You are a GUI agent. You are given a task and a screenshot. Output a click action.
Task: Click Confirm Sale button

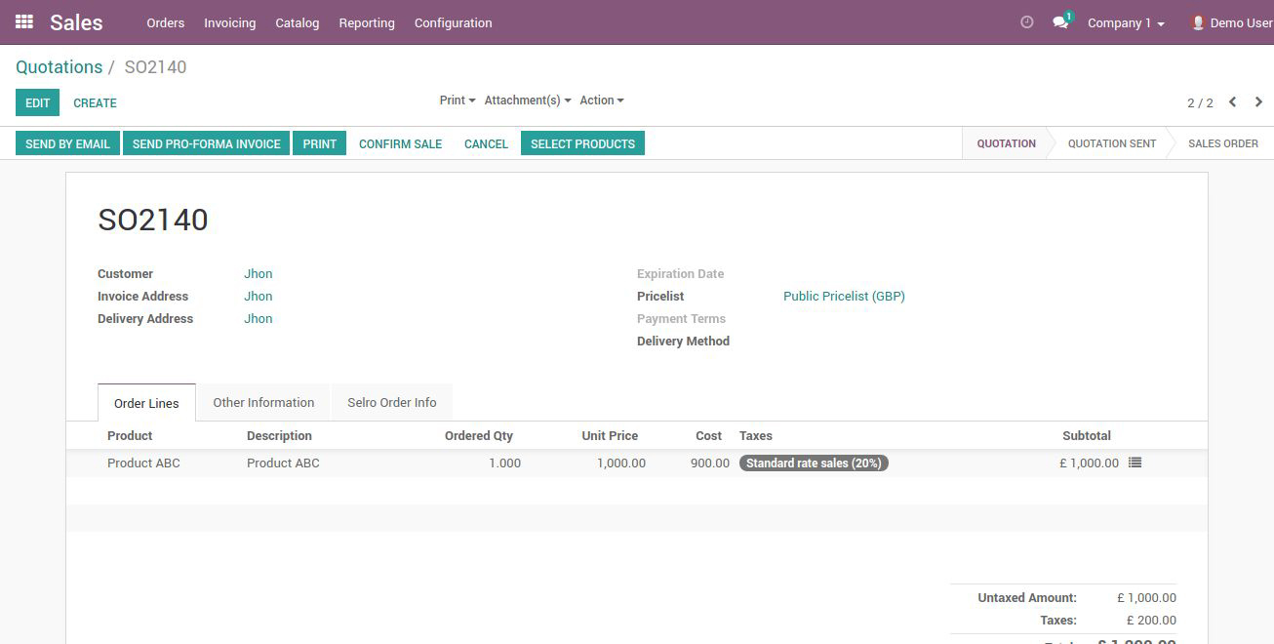coord(400,143)
